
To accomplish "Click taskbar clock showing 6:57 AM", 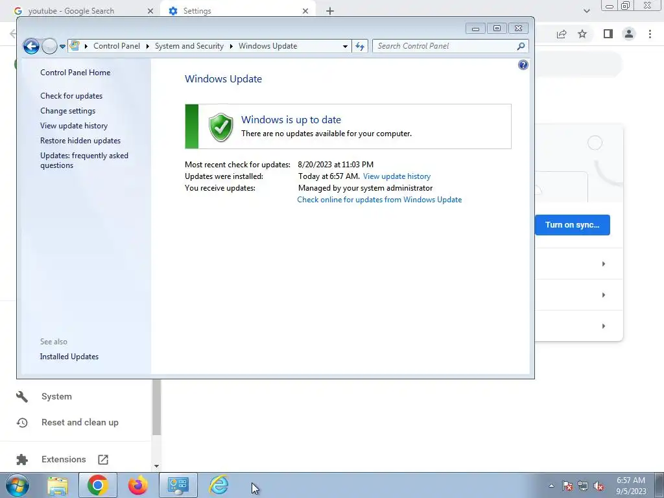I will click(631, 486).
